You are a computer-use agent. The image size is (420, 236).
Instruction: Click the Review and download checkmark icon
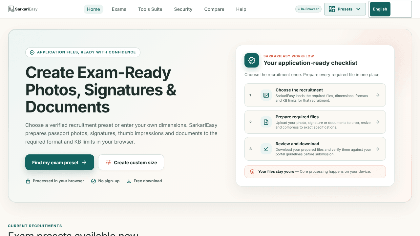click(266, 149)
